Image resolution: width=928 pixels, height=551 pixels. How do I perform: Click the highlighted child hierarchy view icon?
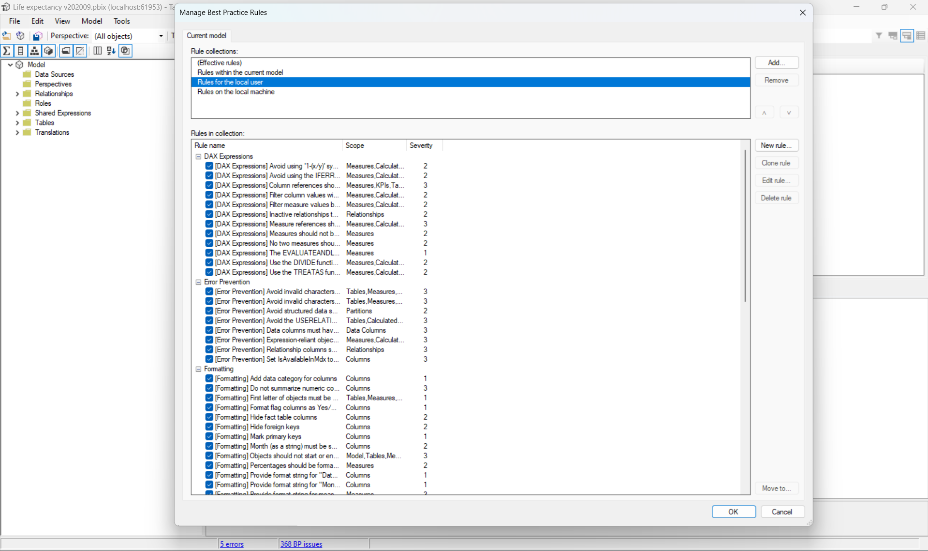(907, 36)
